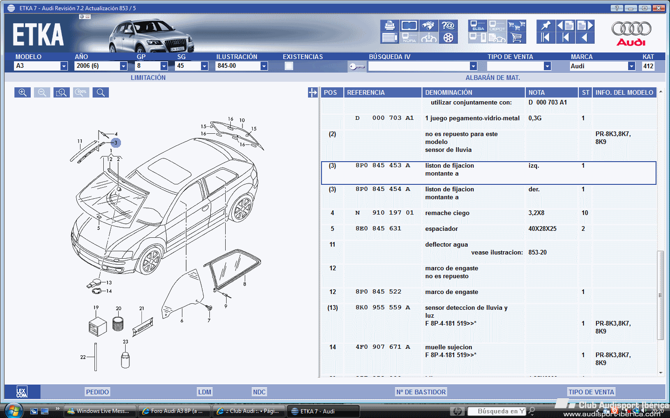
Task: Click the LexCom logo icon
Action: pos(22,392)
